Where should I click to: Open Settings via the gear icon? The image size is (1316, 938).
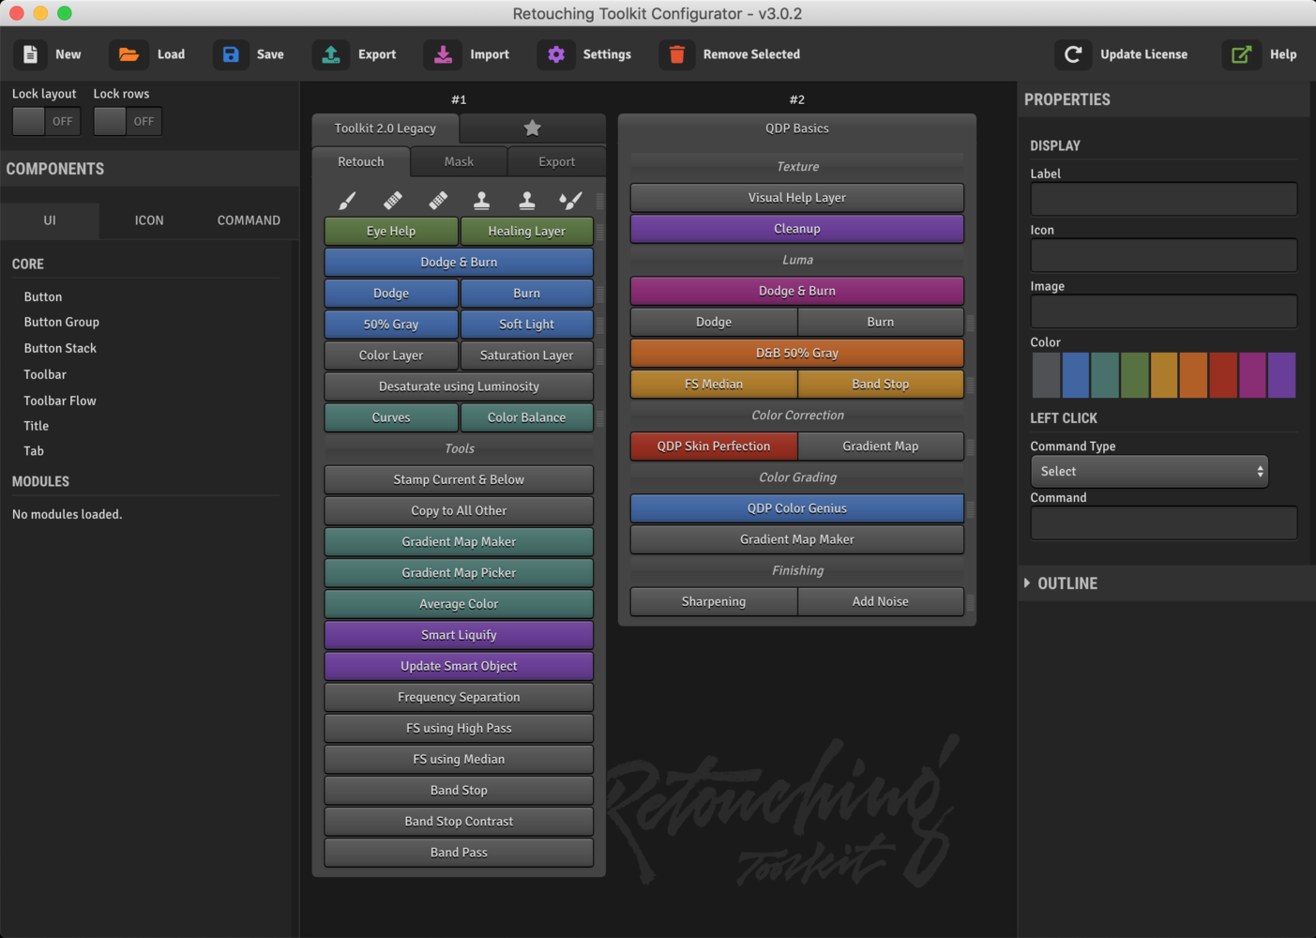click(x=556, y=54)
